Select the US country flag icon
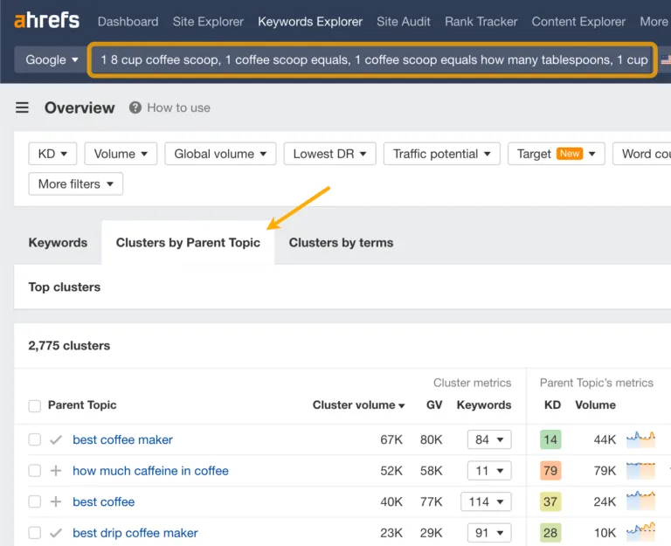This screenshot has height=546, width=671. point(666,59)
